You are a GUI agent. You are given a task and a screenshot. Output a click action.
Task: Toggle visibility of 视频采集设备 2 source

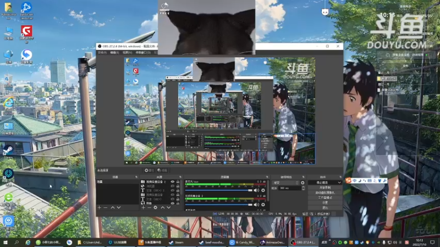(173, 182)
